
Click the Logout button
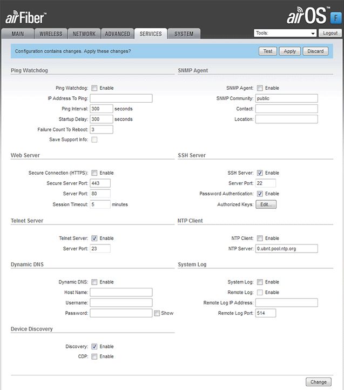[x=330, y=33]
